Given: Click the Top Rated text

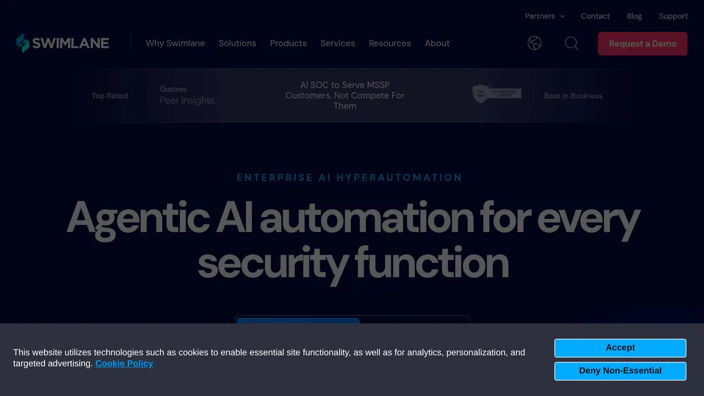Looking at the screenshot, I should coord(109,96).
